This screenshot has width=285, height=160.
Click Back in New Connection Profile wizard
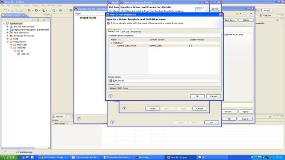coord(152,108)
